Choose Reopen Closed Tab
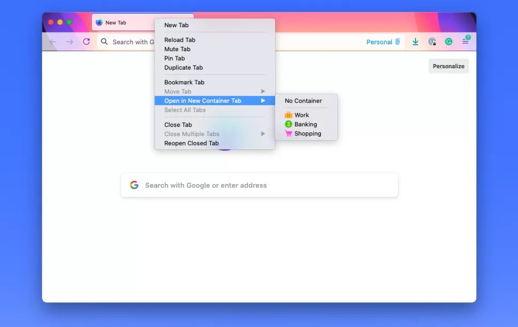Viewport: 518px width, 327px height. (x=191, y=143)
